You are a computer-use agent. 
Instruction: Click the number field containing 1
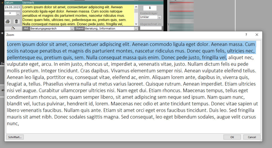(x=150, y=8)
